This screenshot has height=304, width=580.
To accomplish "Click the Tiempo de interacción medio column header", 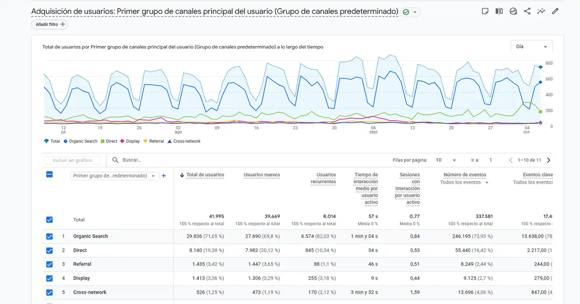I will 366,189.
